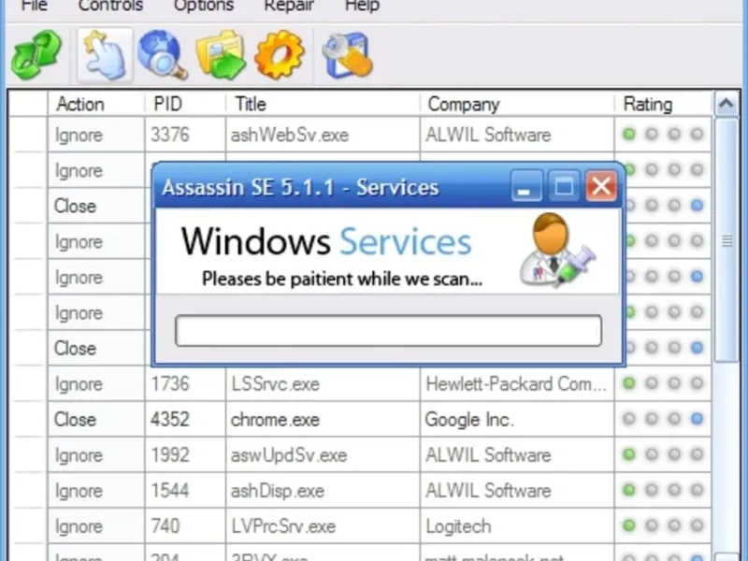Open the orange gear settings icon
Screen dimensions: 748x561
click(x=280, y=54)
